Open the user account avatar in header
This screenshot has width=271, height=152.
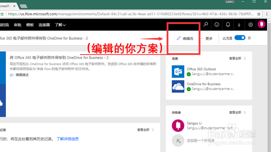pos(262,24)
